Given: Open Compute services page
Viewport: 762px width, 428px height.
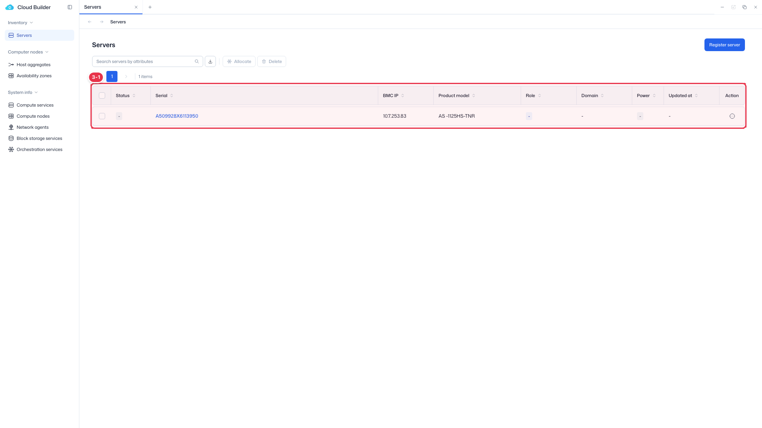Looking at the screenshot, I should pyautogui.click(x=39, y=105).
